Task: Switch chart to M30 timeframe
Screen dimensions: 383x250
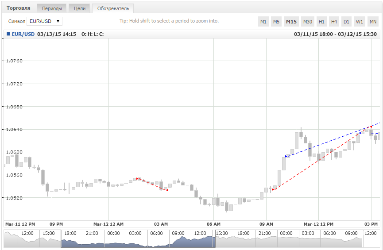Action: coord(308,22)
